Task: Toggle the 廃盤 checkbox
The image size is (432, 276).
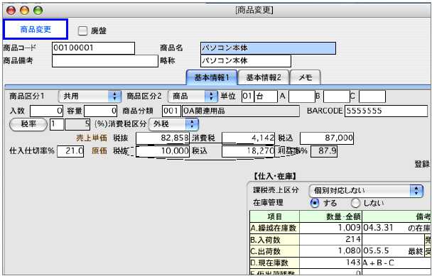Action: point(82,31)
